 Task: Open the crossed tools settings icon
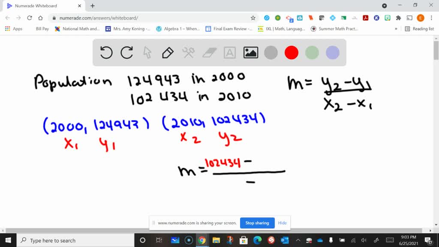tap(189, 53)
